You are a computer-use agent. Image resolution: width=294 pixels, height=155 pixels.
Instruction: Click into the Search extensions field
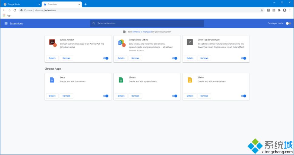[147, 23]
